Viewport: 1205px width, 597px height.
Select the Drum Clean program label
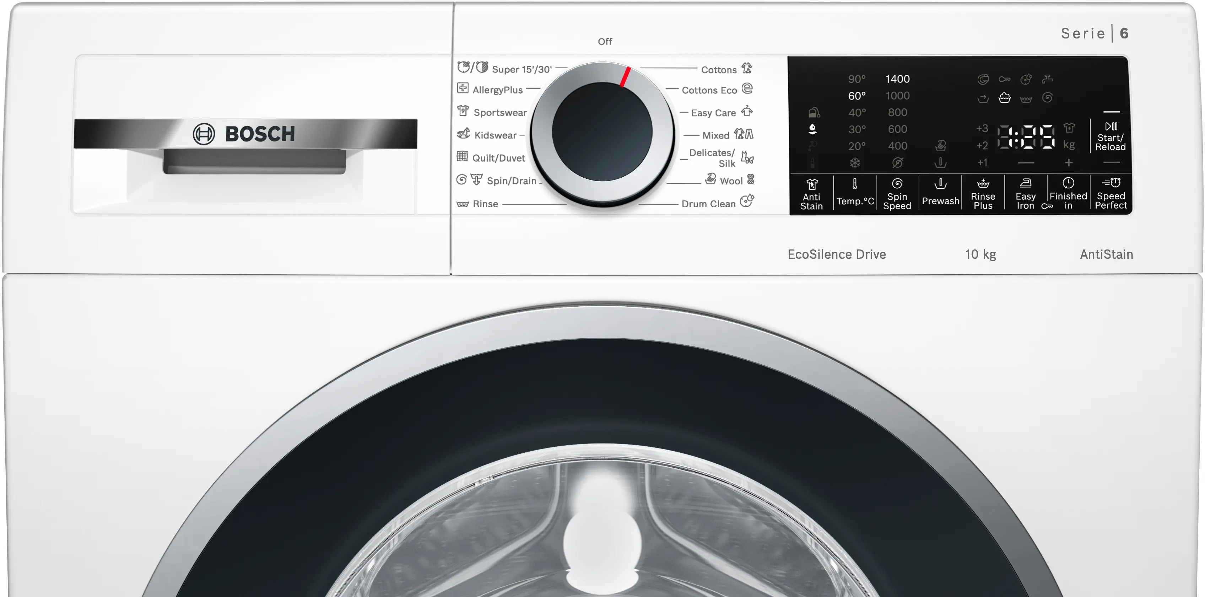click(708, 204)
